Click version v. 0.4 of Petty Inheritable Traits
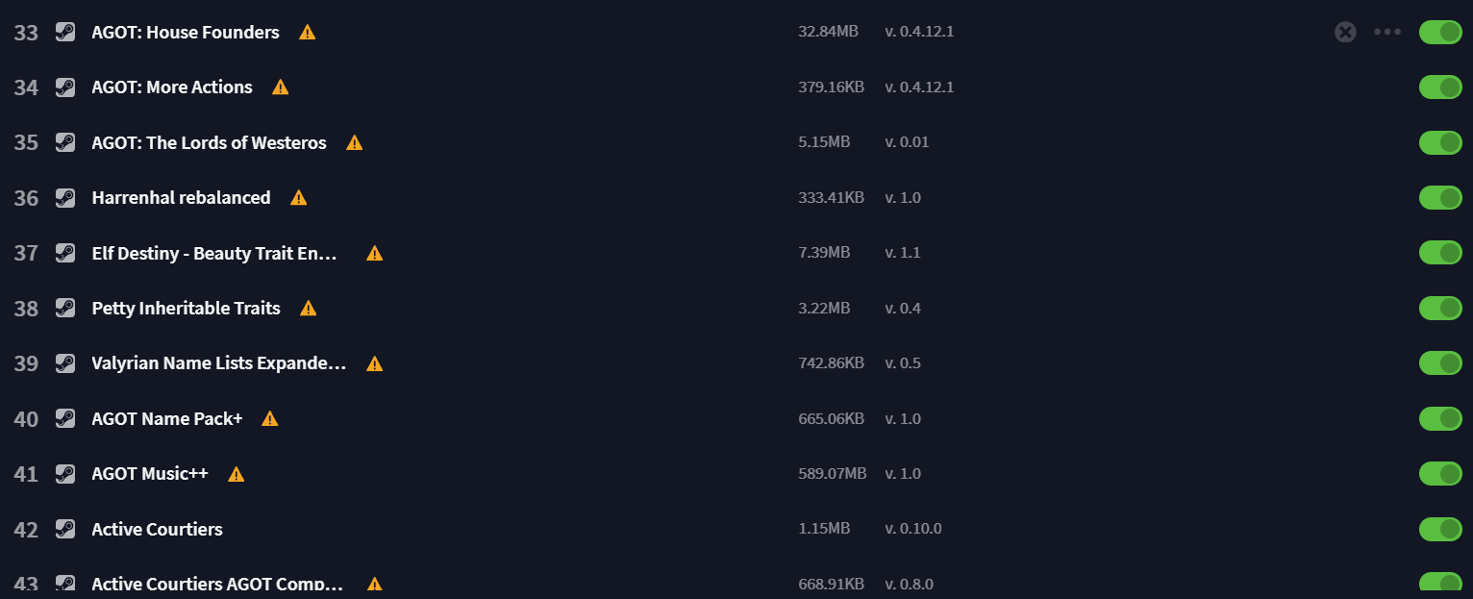Viewport: 1473px width, 599px height. 902,308
